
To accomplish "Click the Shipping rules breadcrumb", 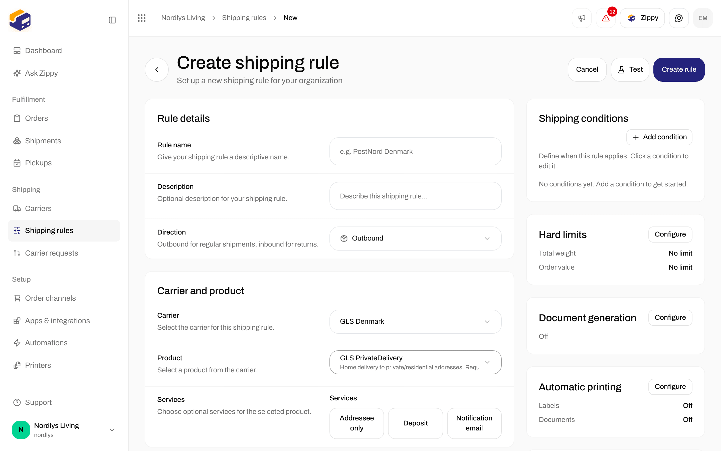I will pyautogui.click(x=244, y=18).
